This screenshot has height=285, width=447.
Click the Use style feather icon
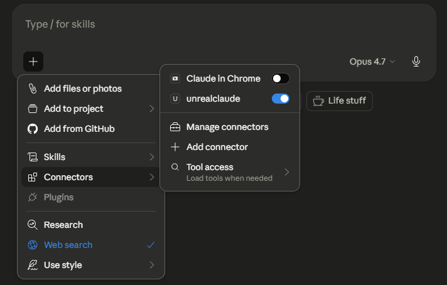pyautogui.click(x=33, y=265)
